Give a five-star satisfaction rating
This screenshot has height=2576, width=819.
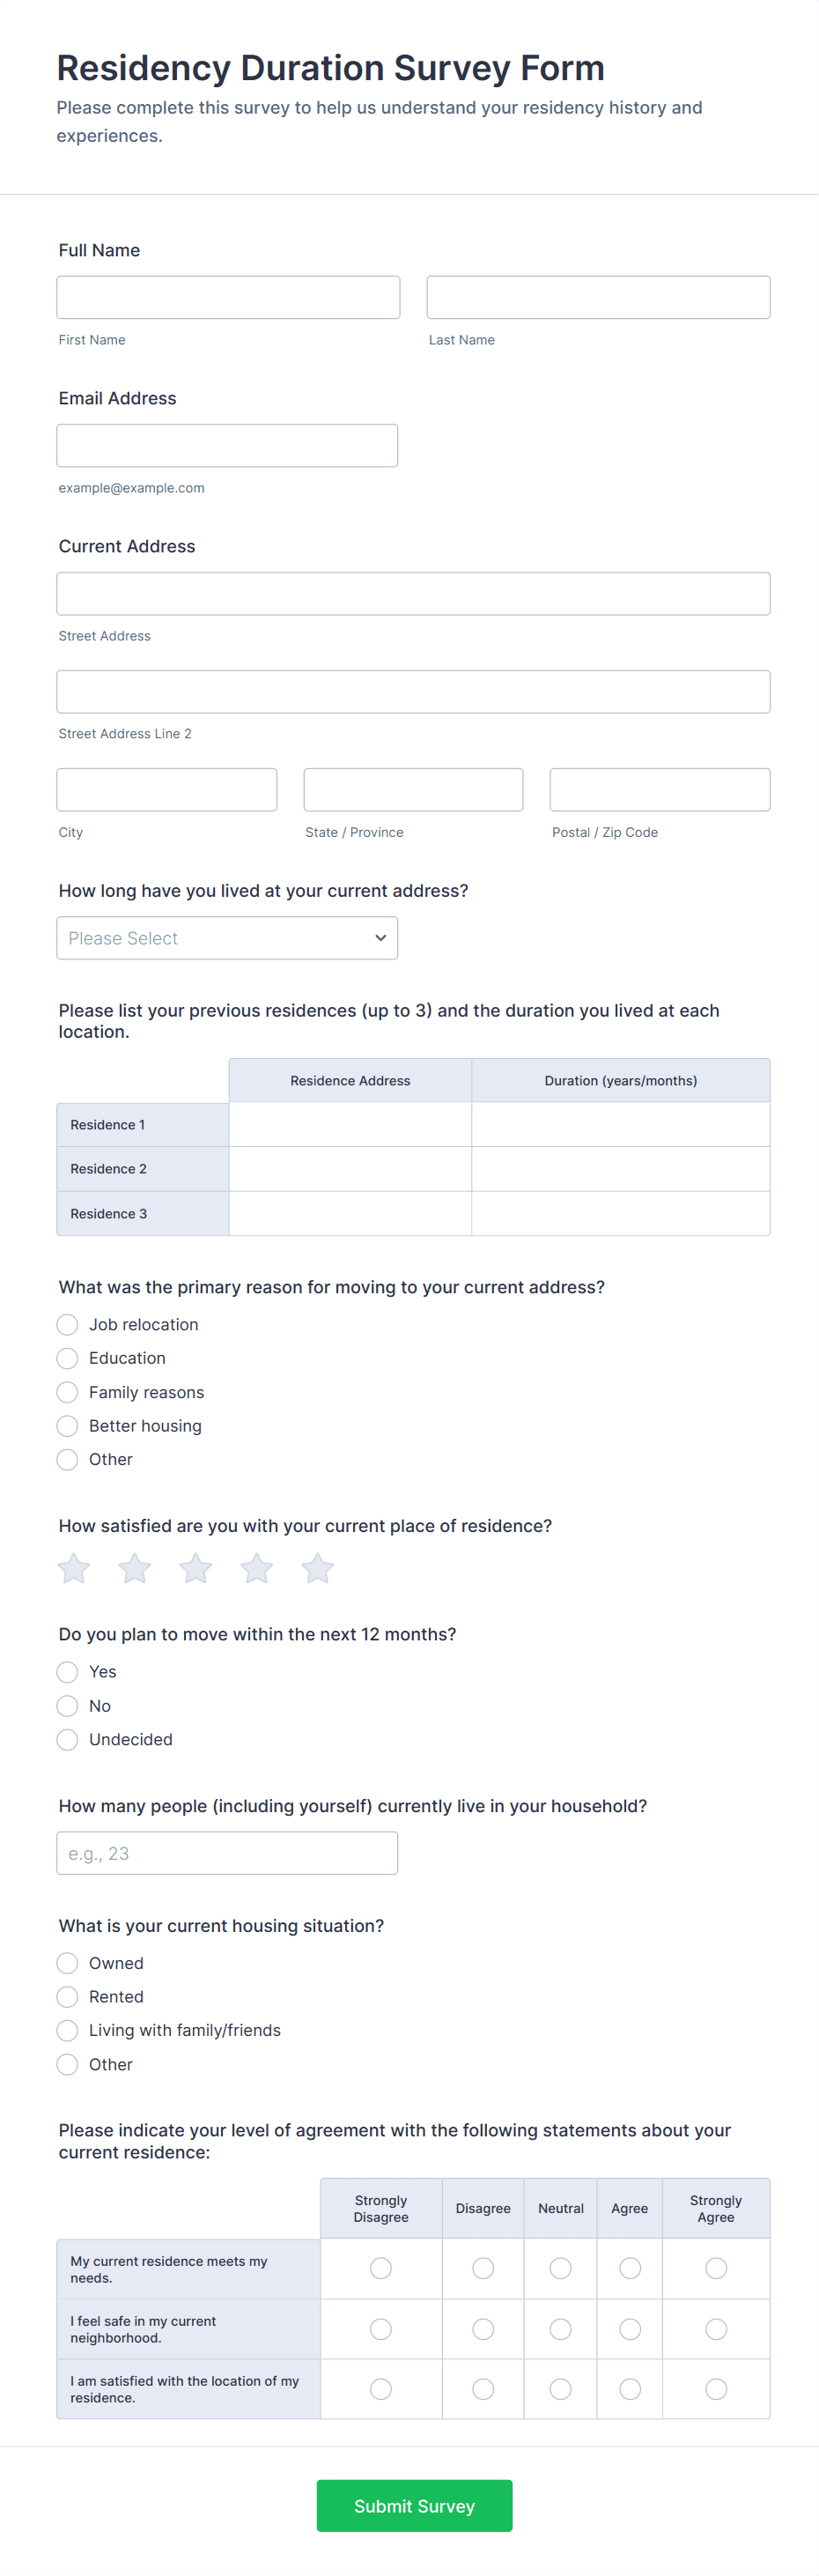click(318, 1568)
